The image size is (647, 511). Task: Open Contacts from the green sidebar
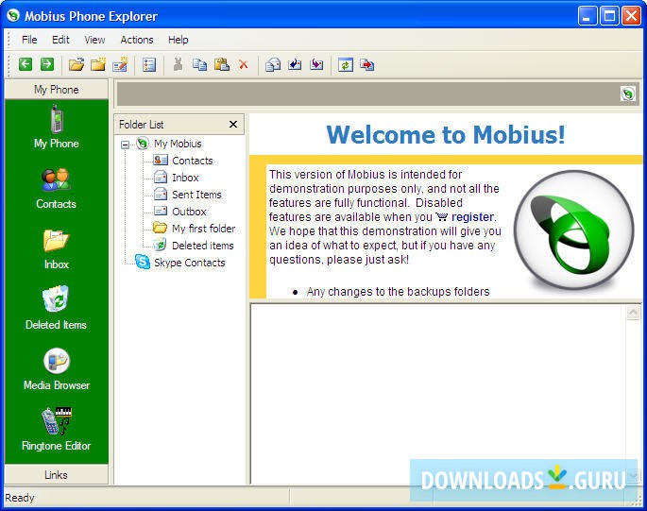coord(56,189)
